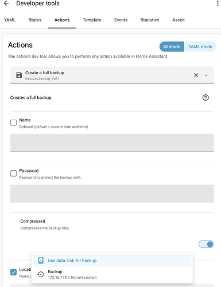221x287 pixels.
Task: Choose 'Use data disk for backup' option
Action: click(x=112, y=261)
